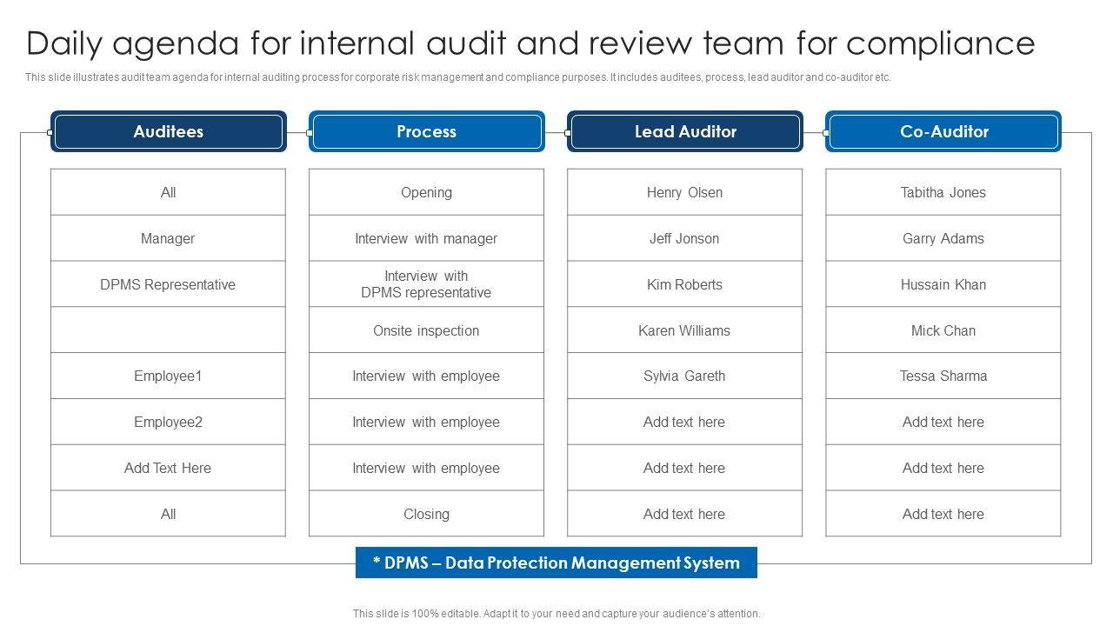Screen dimensions: 1113x626
Task: Select the Onsite inspection cell
Action: [x=426, y=330]
